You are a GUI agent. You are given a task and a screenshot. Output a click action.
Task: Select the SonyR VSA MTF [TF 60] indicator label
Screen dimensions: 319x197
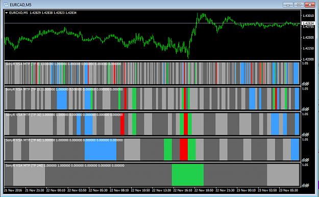coord(23,140)
